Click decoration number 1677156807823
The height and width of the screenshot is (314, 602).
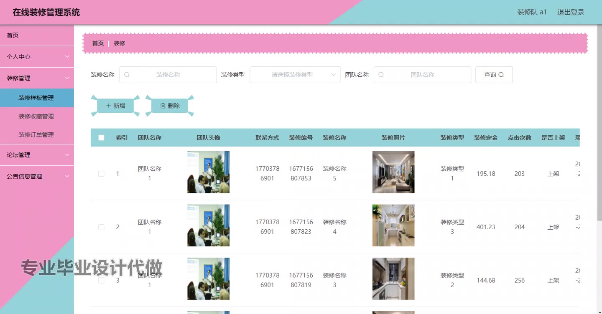[301, 227]
